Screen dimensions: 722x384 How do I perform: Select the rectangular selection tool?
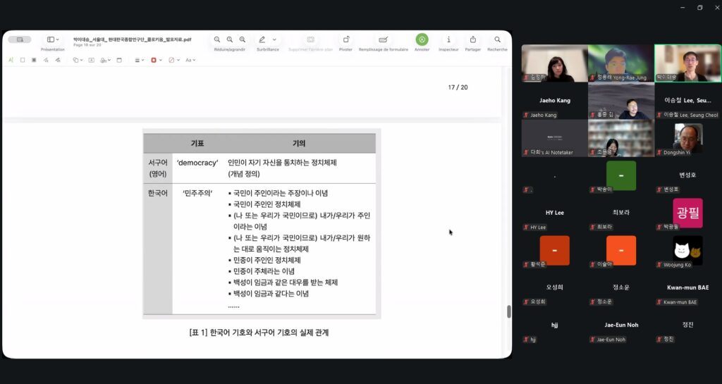[22, 61]
